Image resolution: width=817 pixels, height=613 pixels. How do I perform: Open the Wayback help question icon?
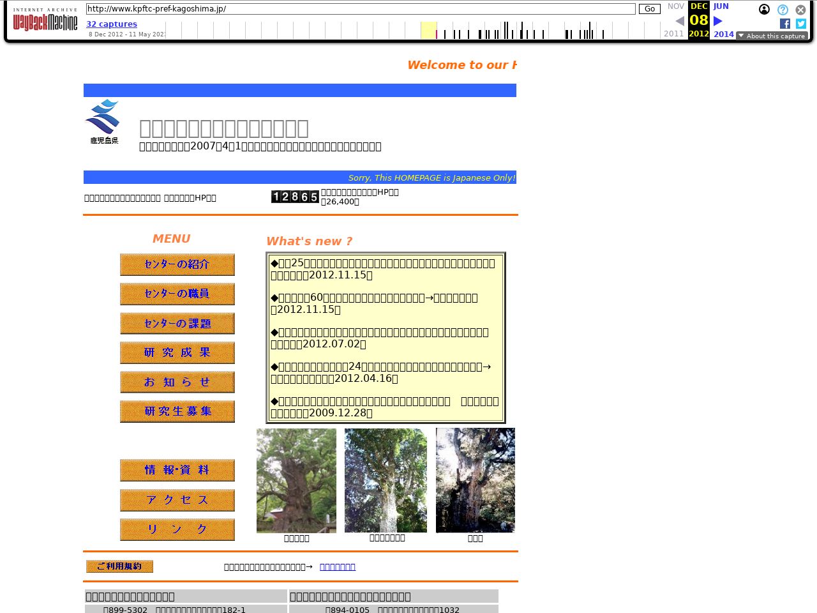pos(783,10)
